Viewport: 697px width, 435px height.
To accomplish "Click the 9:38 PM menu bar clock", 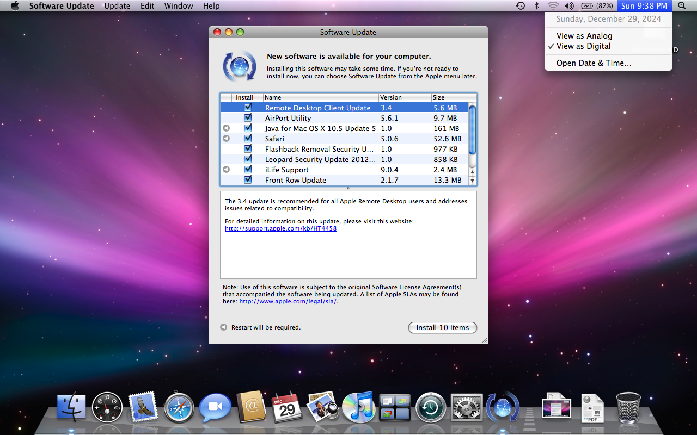I will [x=644, y=6].
